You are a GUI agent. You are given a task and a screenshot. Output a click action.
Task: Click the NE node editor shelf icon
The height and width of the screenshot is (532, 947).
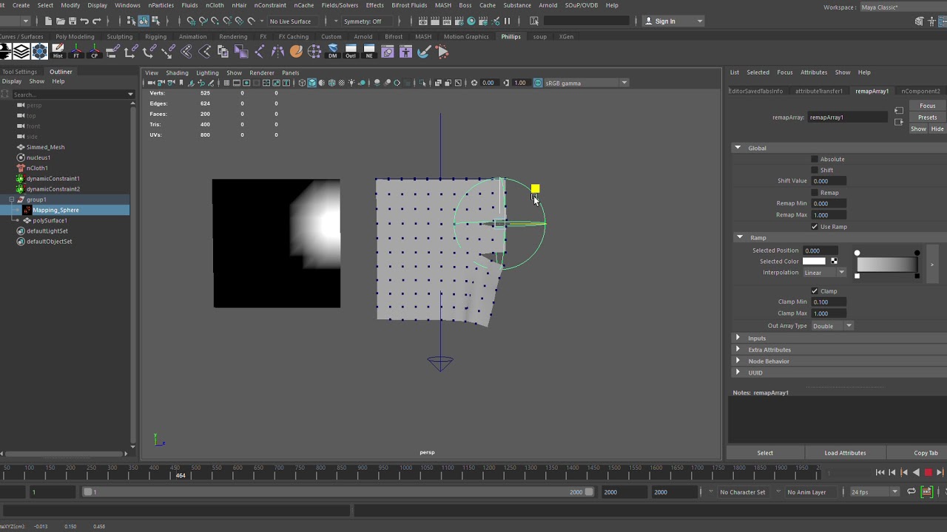[369, 52]
